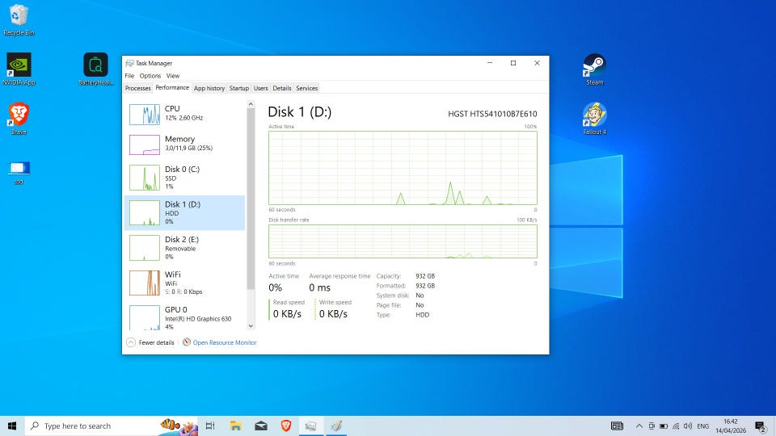Click the Active time graph
This screenshot has height=436, width=776.
click(403, 168)
